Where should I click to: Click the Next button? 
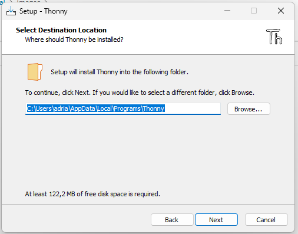(x=216, y=220)
